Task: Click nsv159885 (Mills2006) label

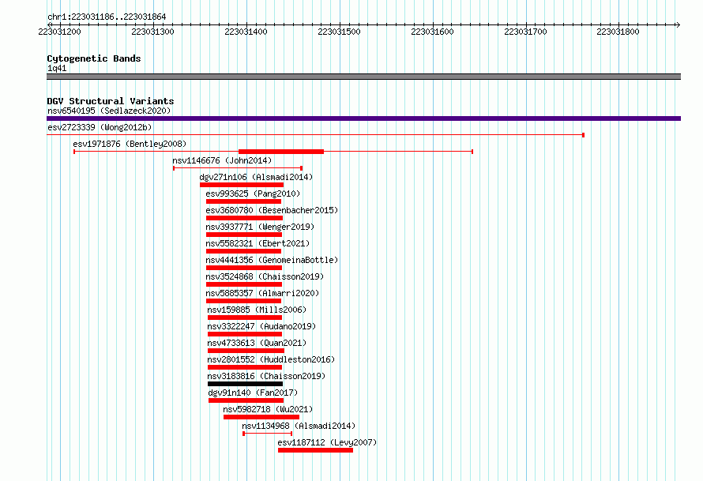Action: click(257, 310)
